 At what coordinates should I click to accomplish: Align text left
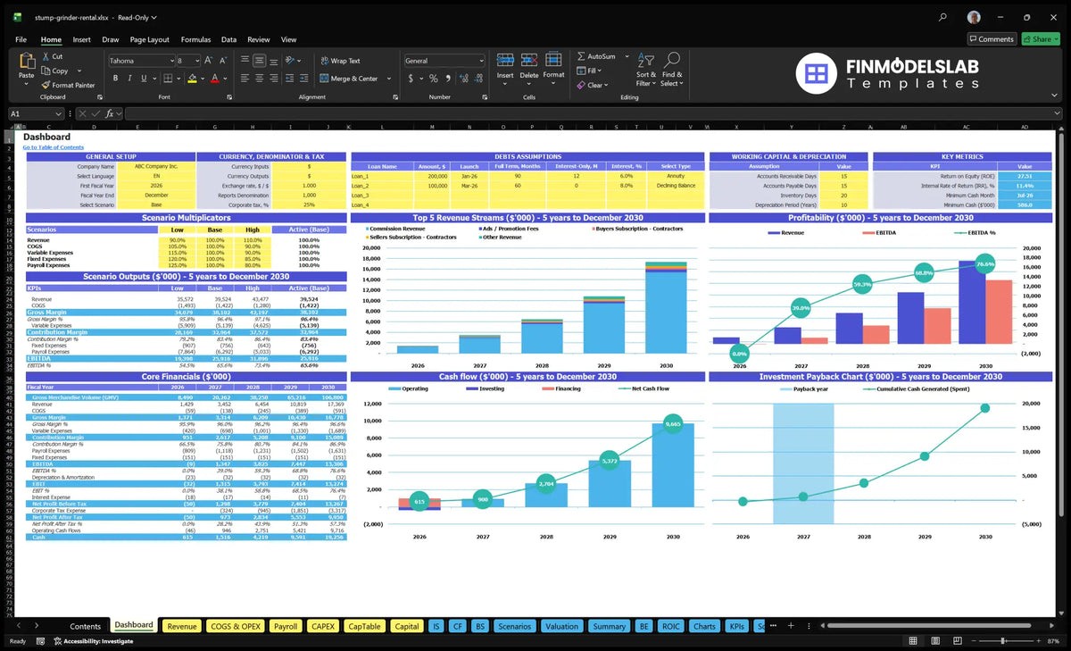click(244, 79)
